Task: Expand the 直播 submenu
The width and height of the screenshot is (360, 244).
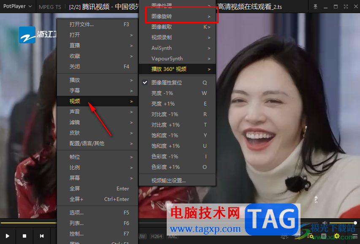Action: click(x=97, y=46)
